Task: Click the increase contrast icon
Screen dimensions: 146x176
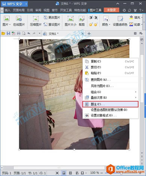Action: point(91,18)
